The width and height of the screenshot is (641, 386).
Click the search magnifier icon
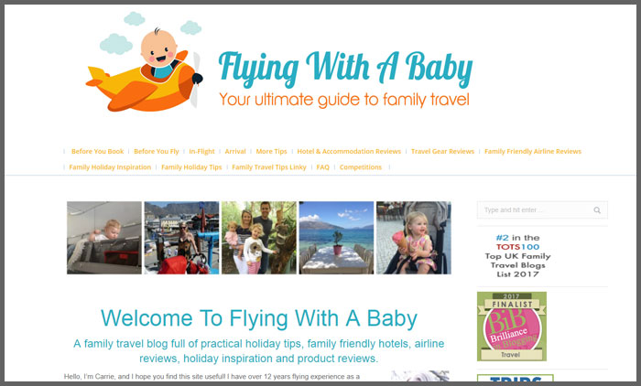coord(597,210)
